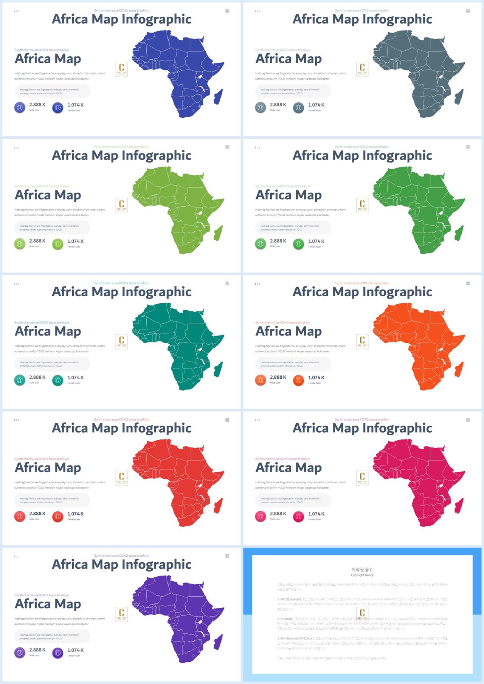This screenshot has height=684, width=484.
Task: Select the lime green Africa map slide
Action: (x=121, y=206)
